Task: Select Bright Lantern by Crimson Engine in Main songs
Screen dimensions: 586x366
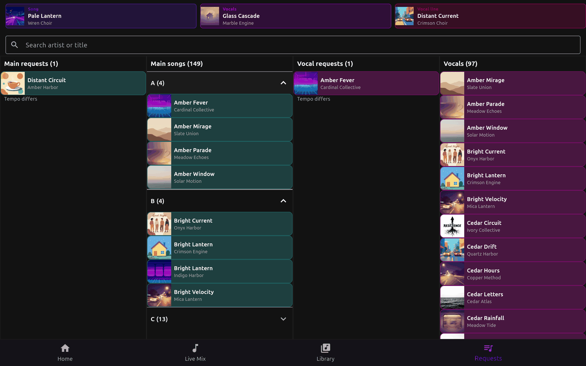Action: point(220,248)
